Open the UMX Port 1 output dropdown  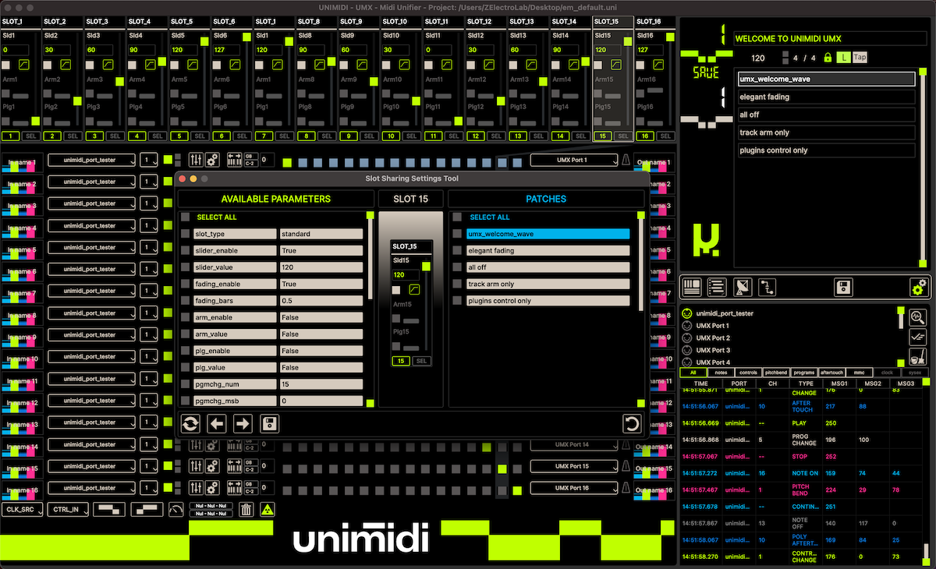tap(573, 160)
